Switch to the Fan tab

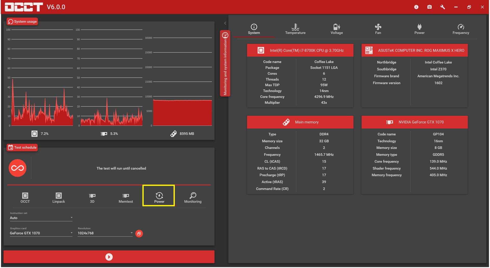coord(378,29)
